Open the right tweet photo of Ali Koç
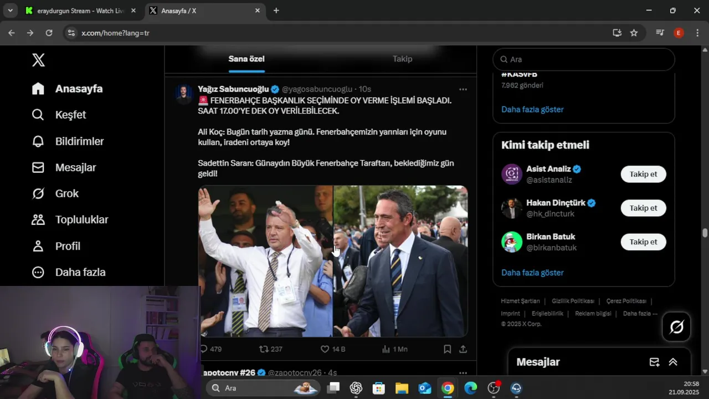The width and height of the screenshot is (709, 399). tap(400, 261)
